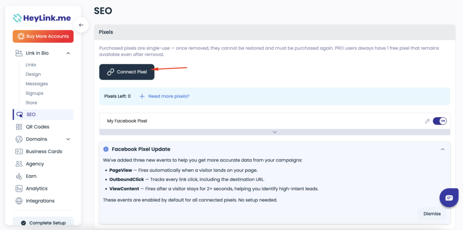463x230 pixels.
Task: Open the Integrations page
Action: [x=40, y=201]
